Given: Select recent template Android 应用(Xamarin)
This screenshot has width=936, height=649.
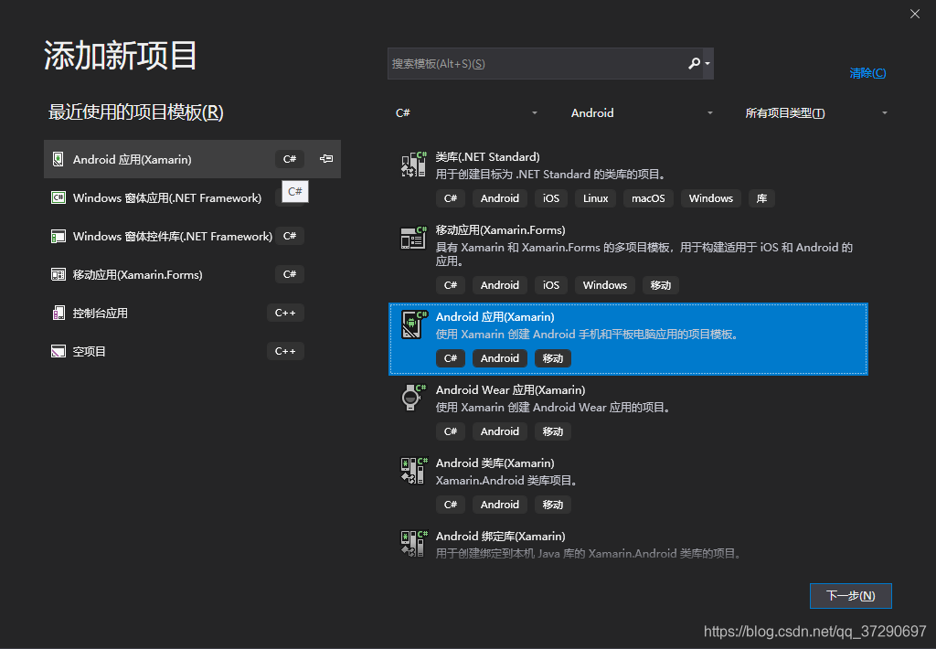Looking at the screenshot, I should (x=192, y=159).
